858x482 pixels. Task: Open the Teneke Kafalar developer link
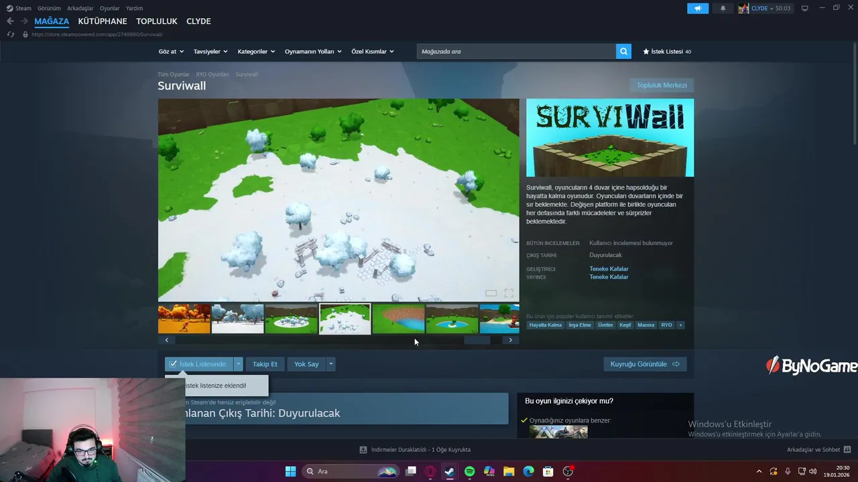tap(609, 269)
